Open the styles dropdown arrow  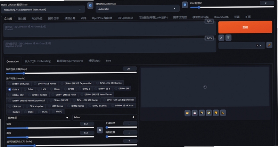coord(260,46)
